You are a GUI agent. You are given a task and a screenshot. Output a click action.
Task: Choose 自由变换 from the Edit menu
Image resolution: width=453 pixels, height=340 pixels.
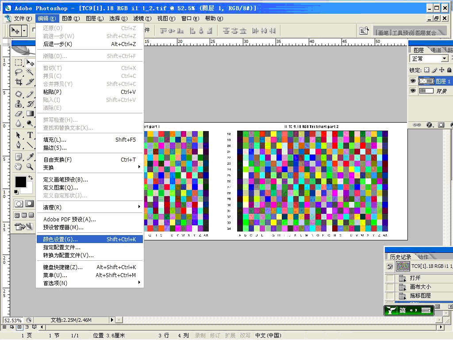(x=89, y=159)
